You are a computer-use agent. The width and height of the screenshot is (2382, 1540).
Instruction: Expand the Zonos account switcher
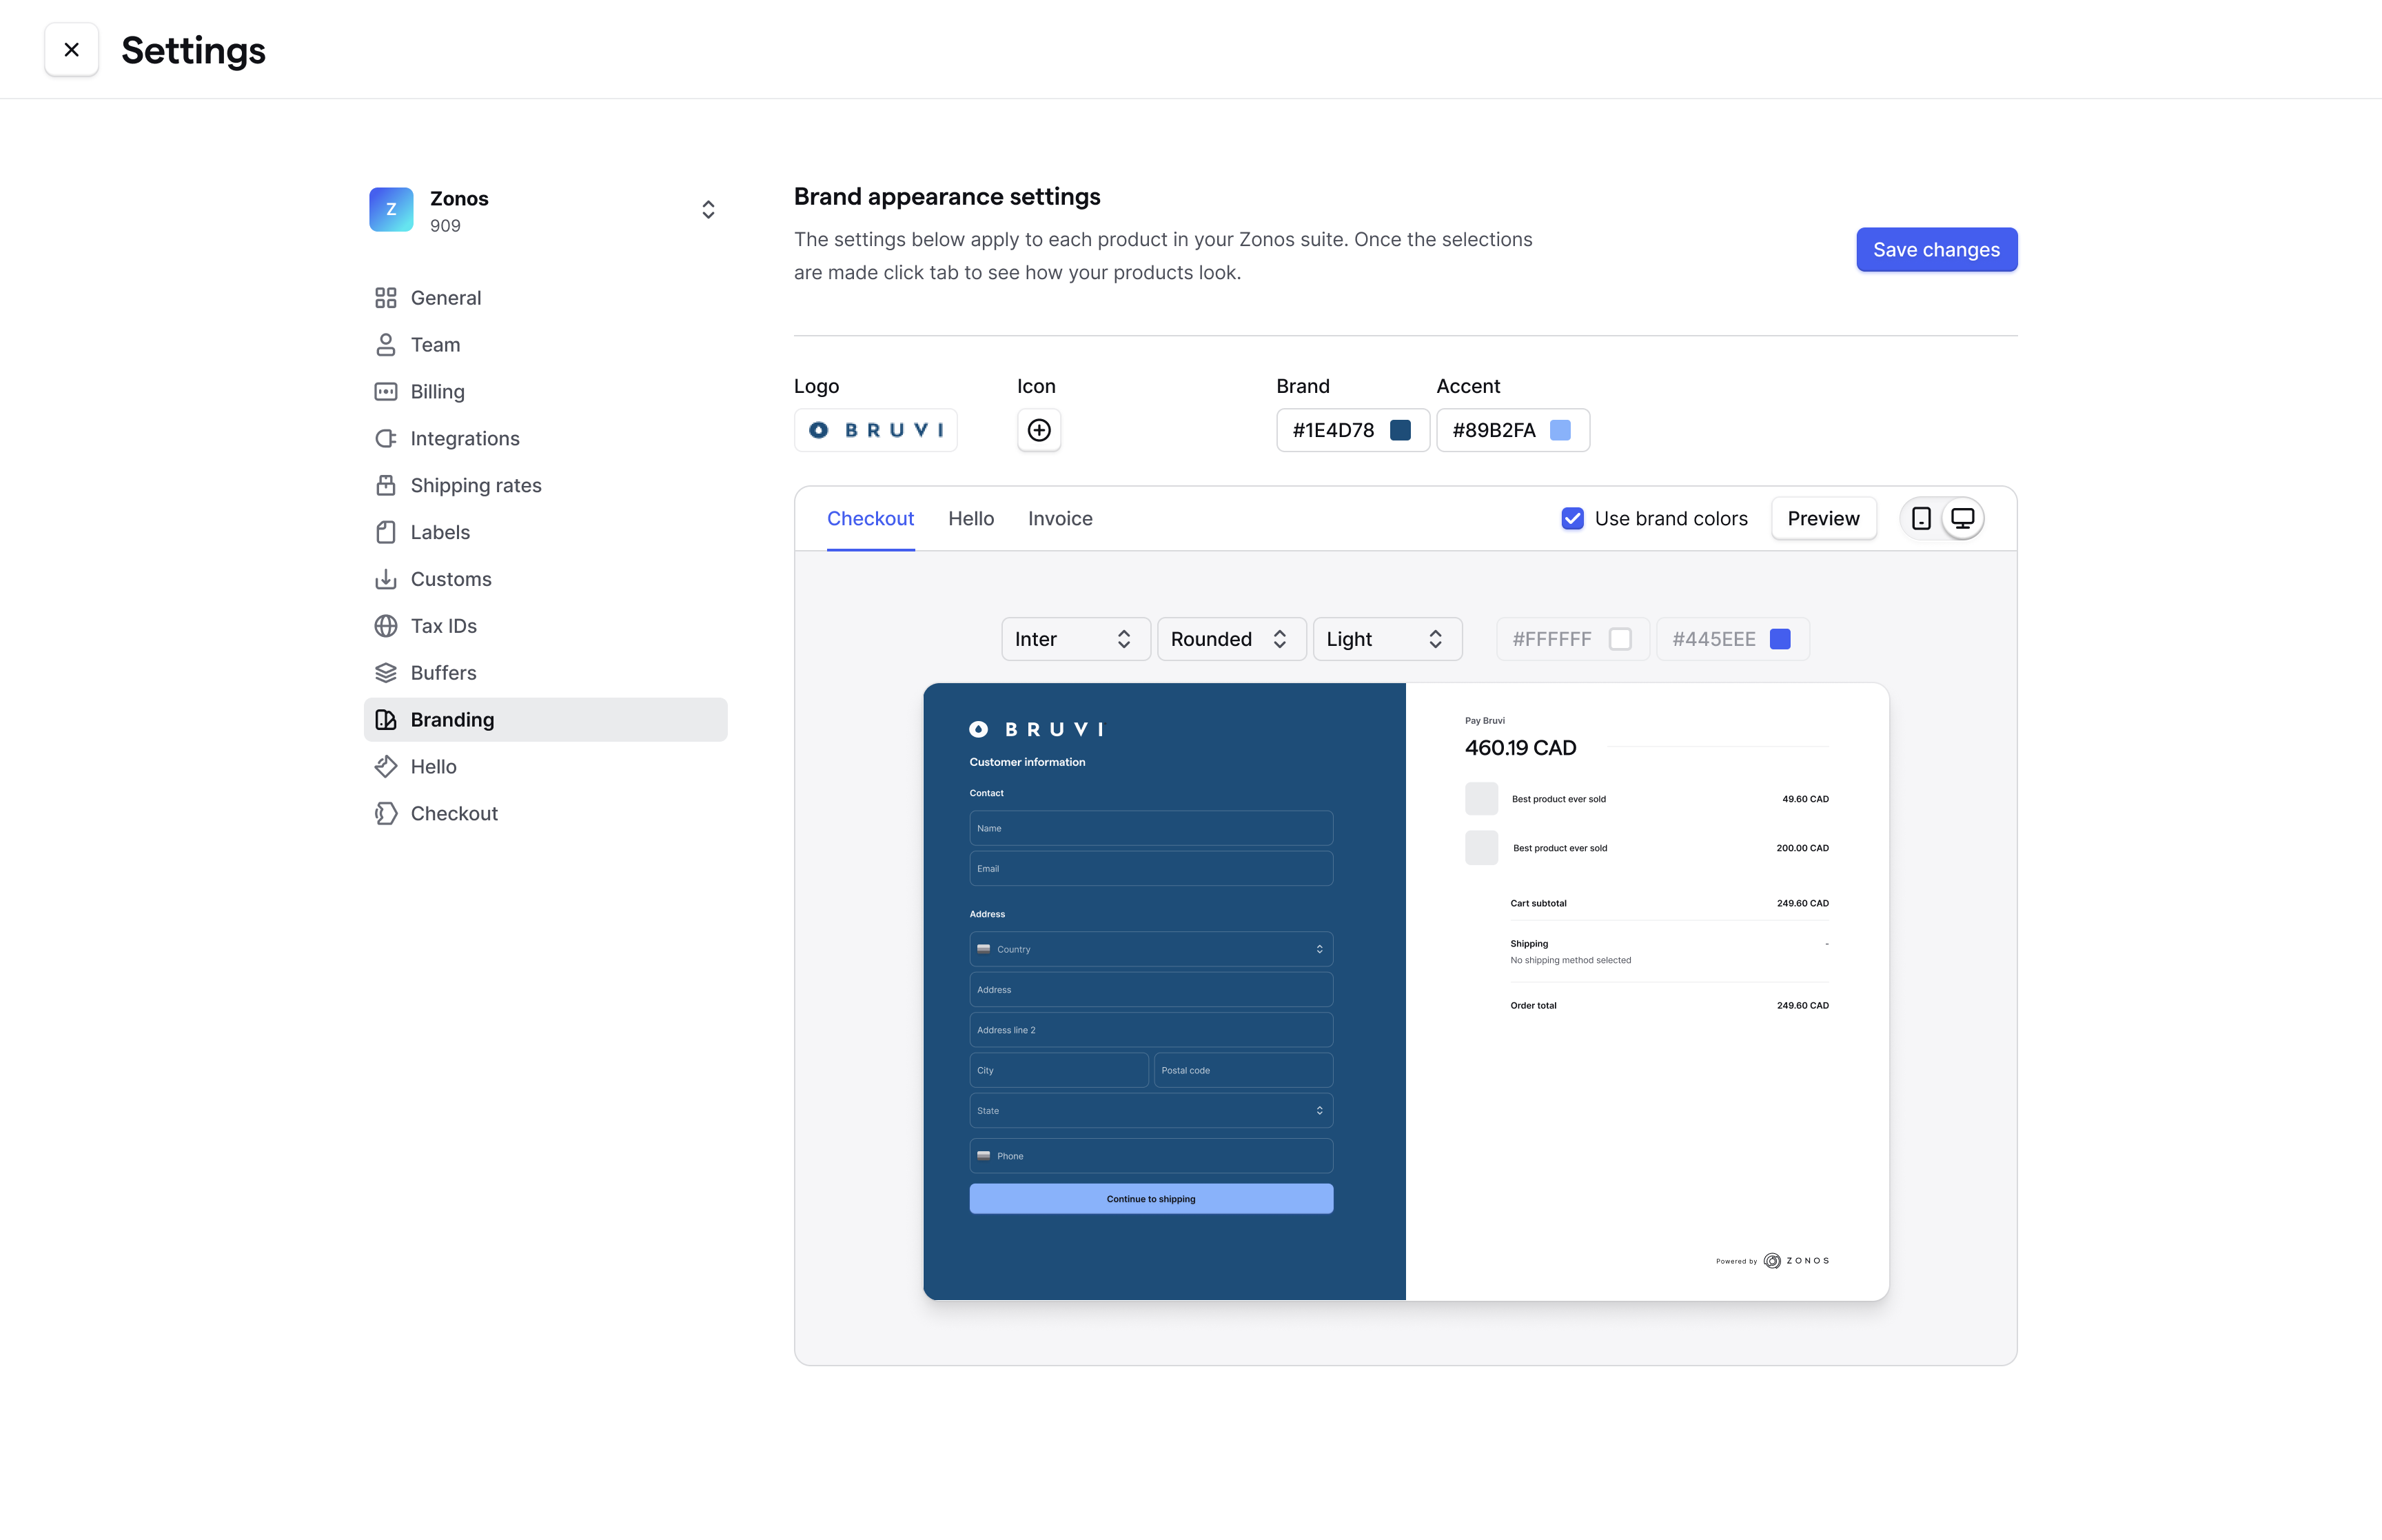(709, 208)
